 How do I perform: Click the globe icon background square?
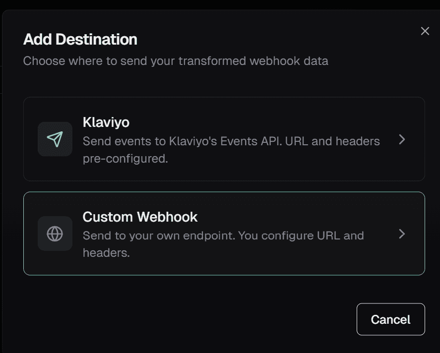(55, 233)
